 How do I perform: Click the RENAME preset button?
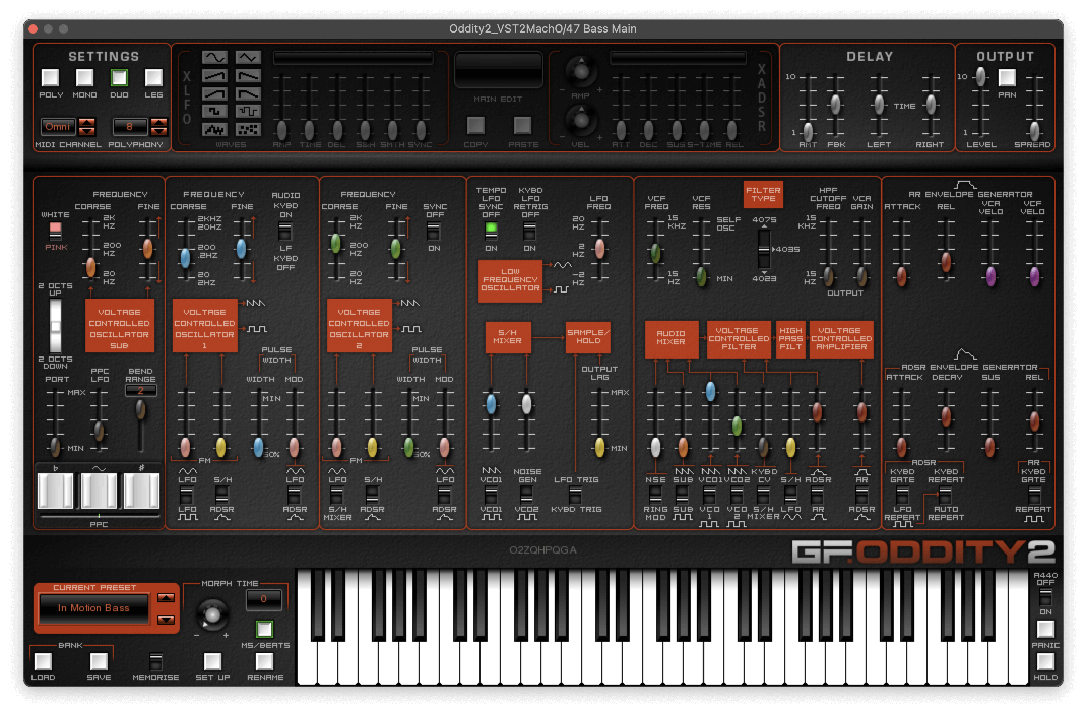pos(264,661)
